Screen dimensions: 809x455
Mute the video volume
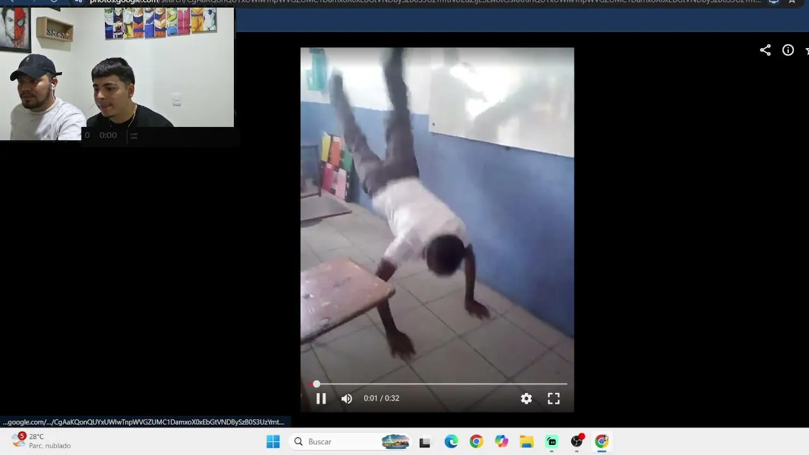click(346, 398)
